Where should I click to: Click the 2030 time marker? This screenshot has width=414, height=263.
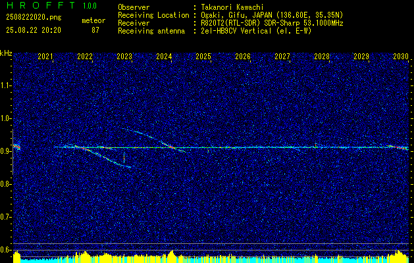401,57
